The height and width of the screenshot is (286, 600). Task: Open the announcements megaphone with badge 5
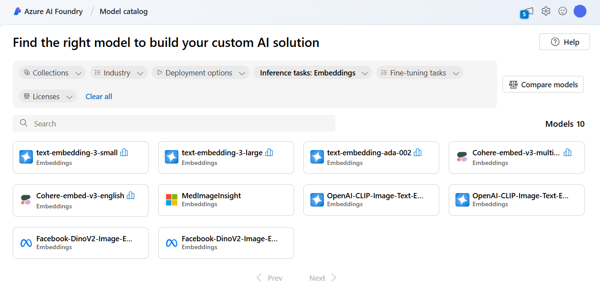pos(527,12)
